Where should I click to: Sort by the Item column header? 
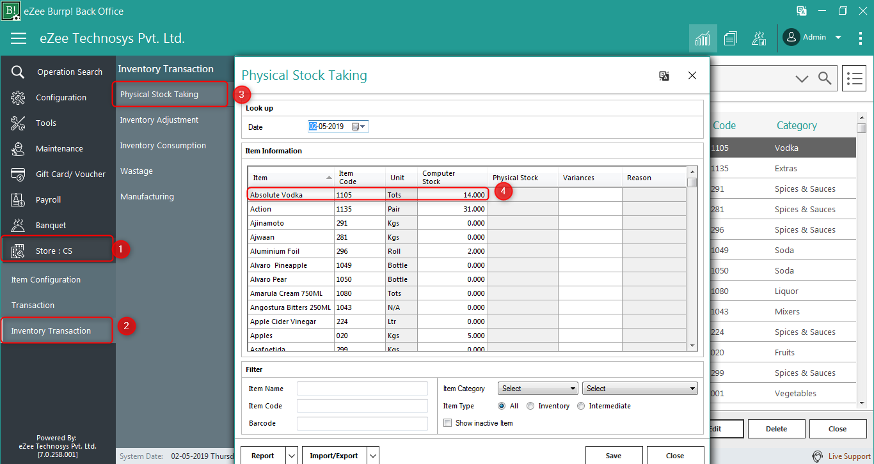pyautogui.click(x=291, y=178)
